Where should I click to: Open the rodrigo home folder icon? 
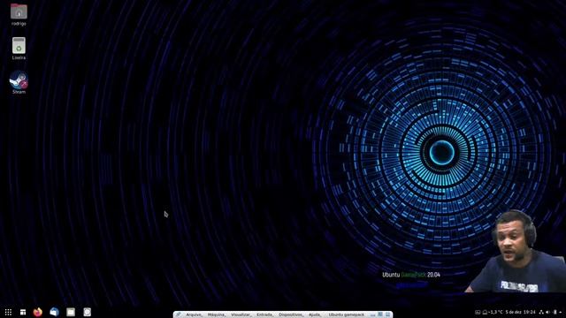point(19,14)
